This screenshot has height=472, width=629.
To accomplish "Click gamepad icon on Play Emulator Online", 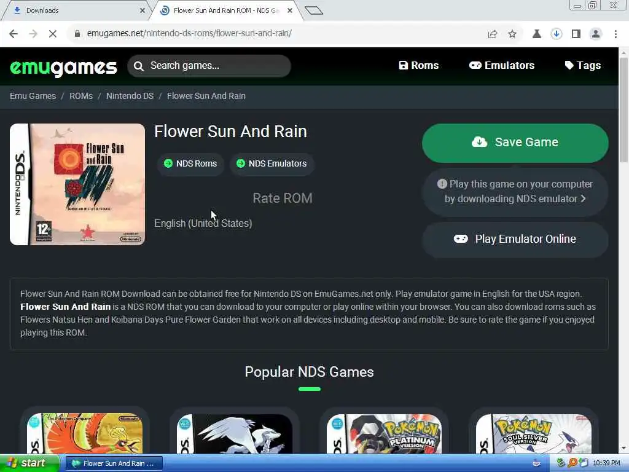I will pos(461,239).
